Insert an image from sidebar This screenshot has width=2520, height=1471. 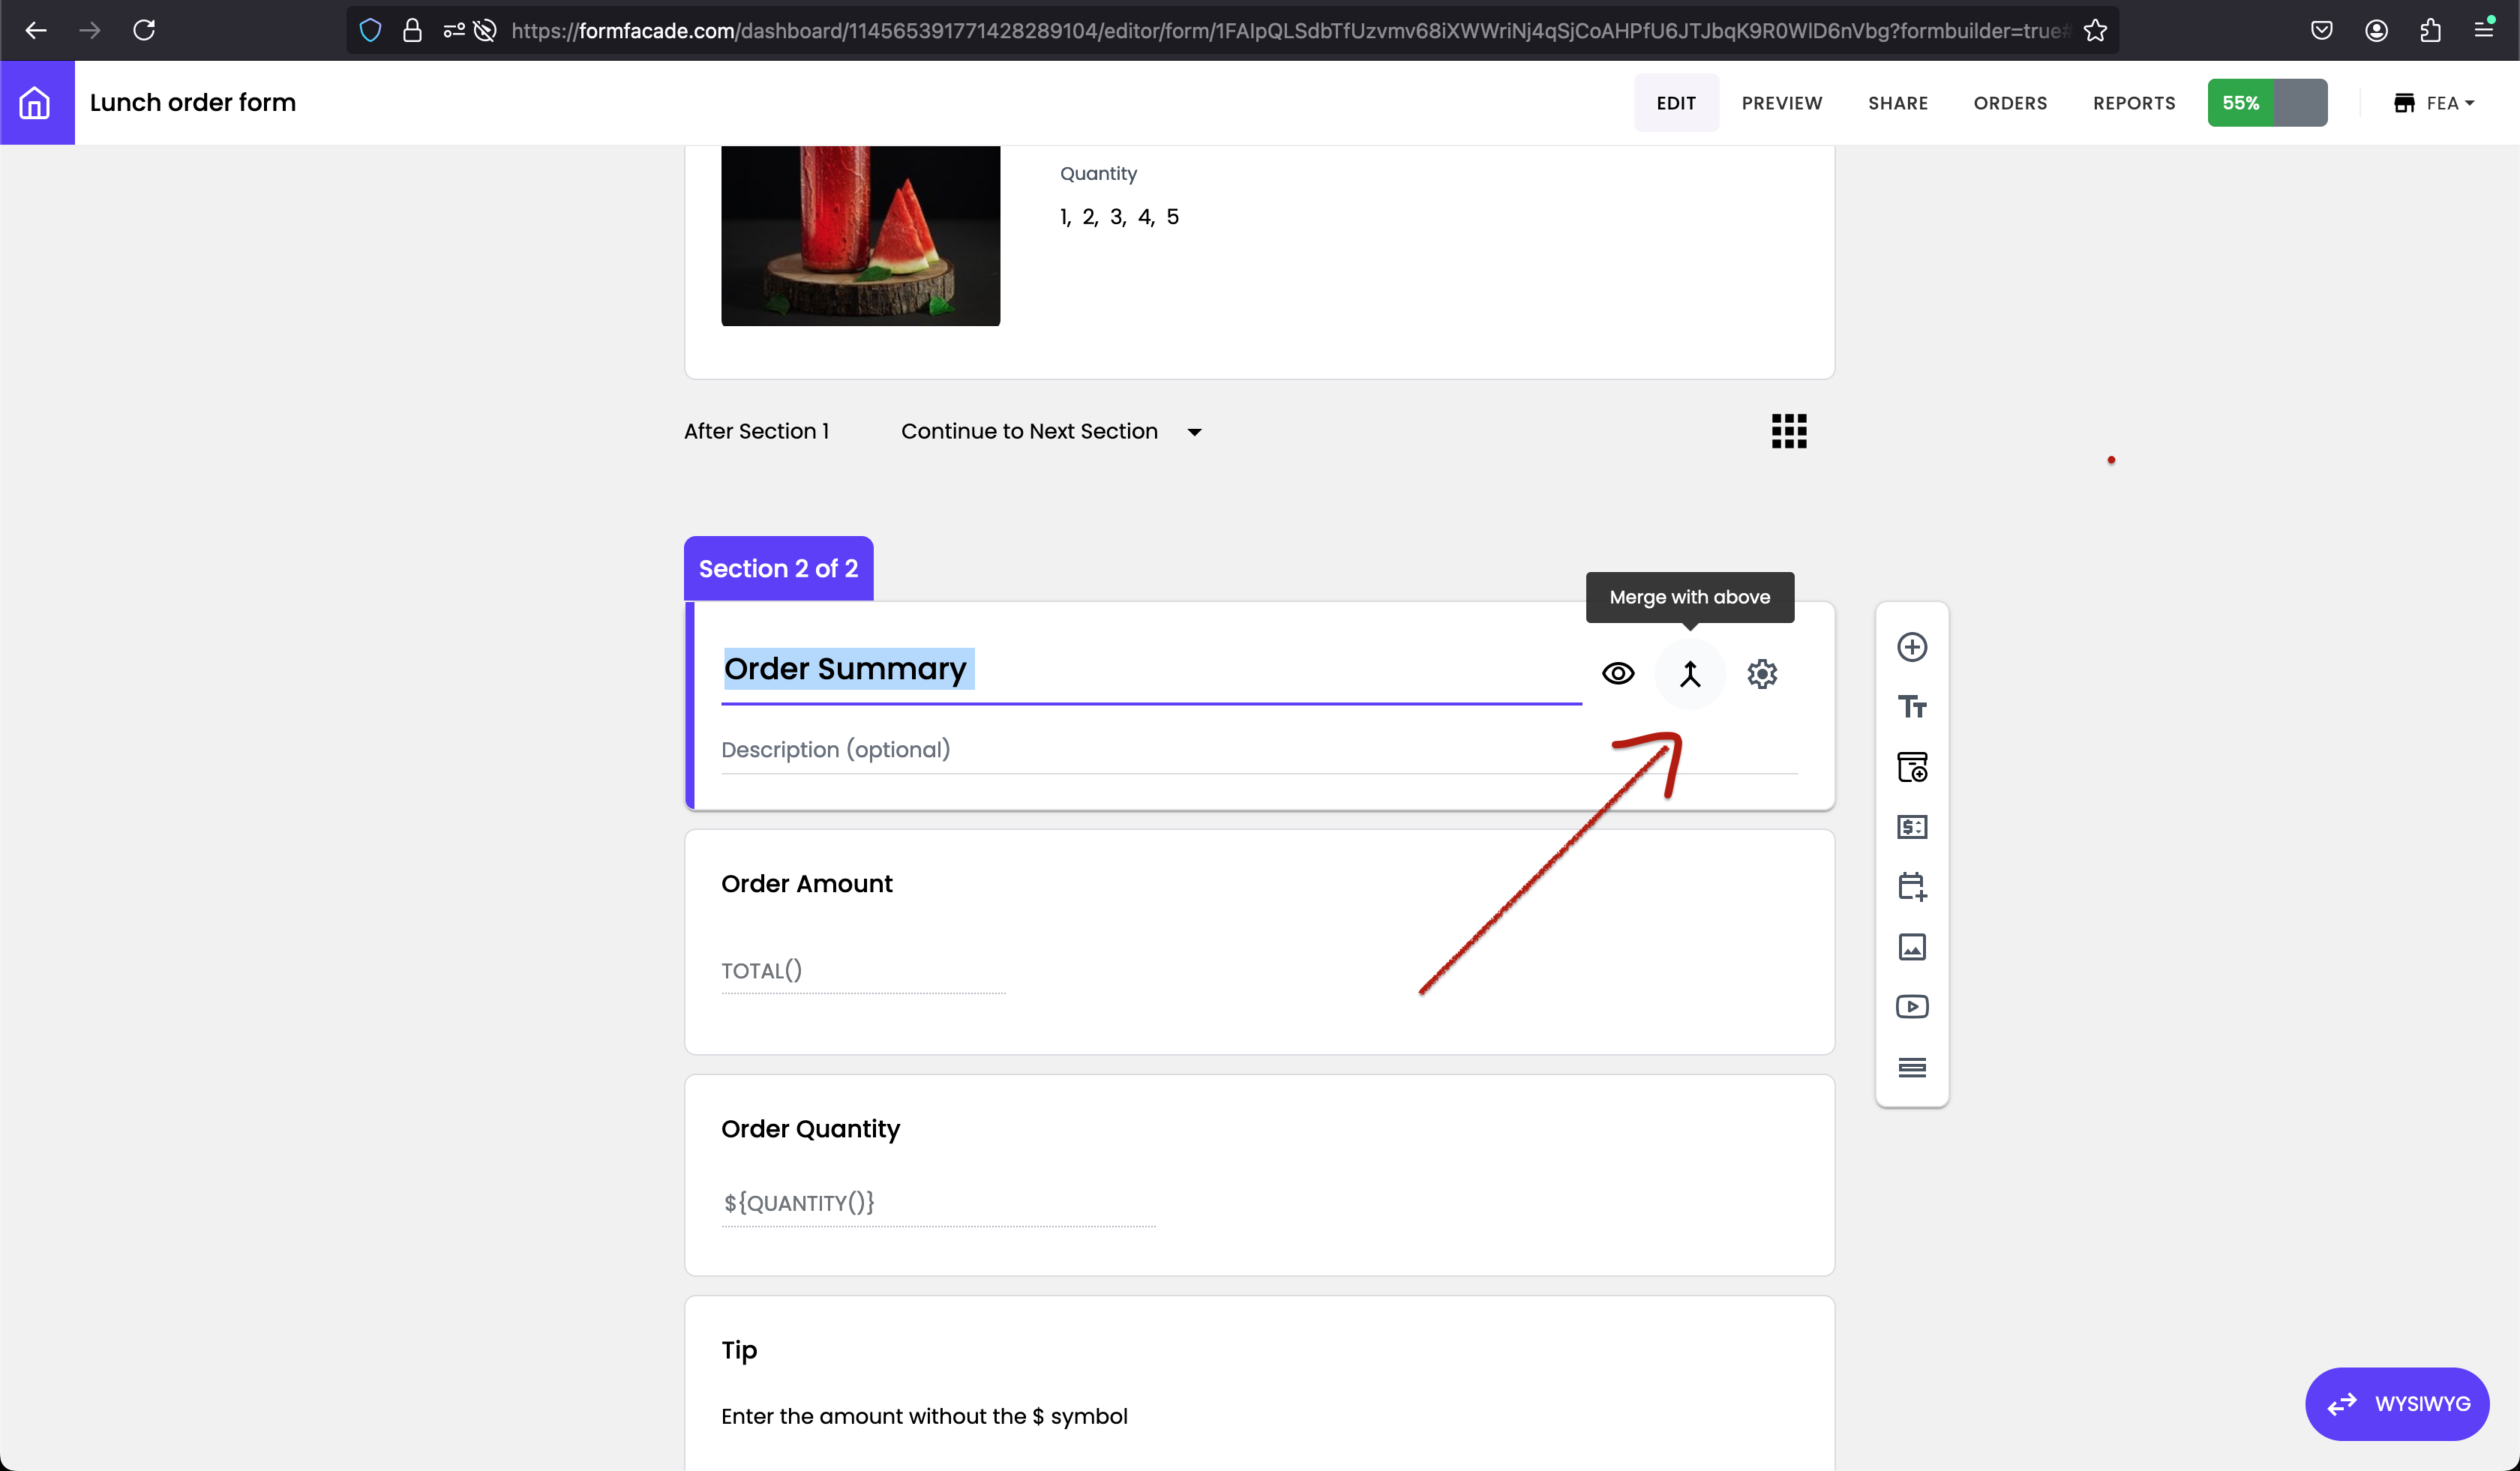[1911, 948]
